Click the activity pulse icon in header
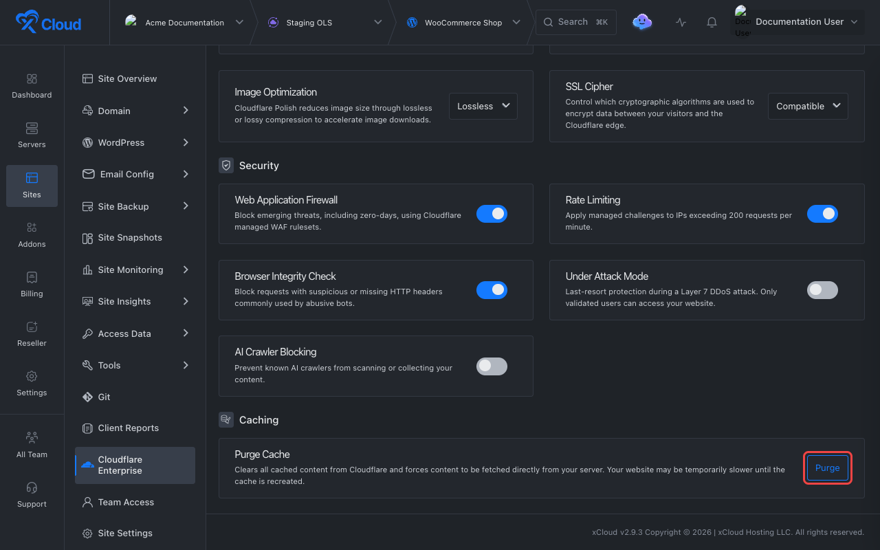The image size is (880, 550). tap(681, 22)
